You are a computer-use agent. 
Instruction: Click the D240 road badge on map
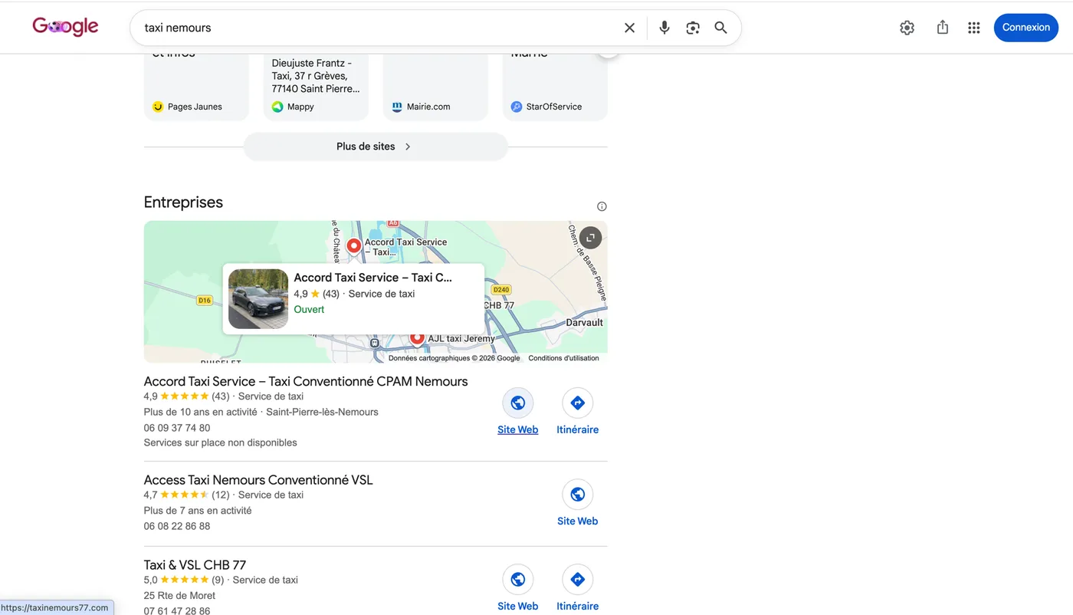pyautogui.click(x=501, y=290)
